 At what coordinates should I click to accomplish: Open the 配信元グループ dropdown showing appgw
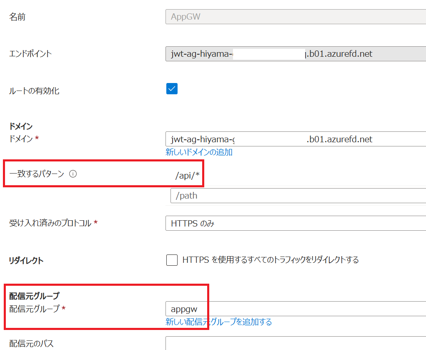point(296,309)
